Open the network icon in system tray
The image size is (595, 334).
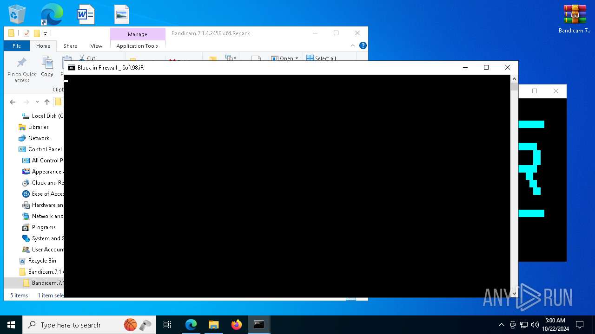coord(524,325)
